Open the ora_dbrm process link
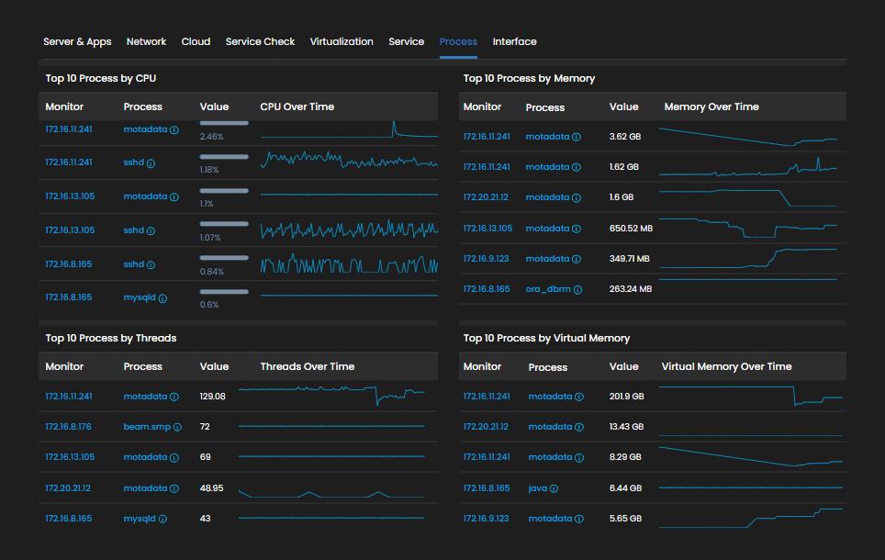Viewport: 885px width, 560px height. [x=548, y=289]
